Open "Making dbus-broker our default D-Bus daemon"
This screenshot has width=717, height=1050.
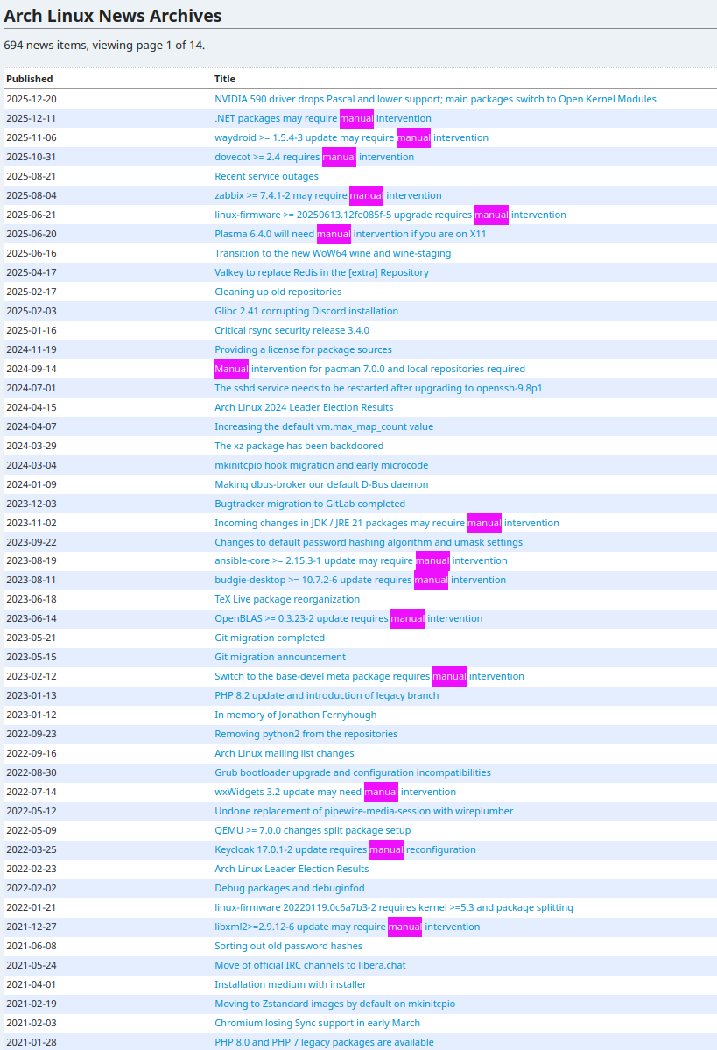click(321, 484)
